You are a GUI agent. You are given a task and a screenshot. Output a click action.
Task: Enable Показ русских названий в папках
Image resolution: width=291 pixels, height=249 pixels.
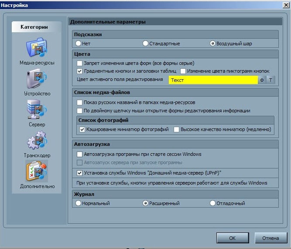(x=79, y=102)
